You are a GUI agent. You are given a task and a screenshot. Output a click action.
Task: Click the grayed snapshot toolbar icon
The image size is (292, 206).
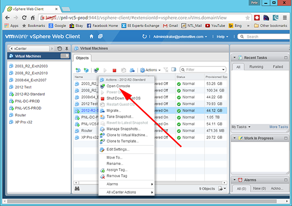pyautogui.click(x=123, y=70)
